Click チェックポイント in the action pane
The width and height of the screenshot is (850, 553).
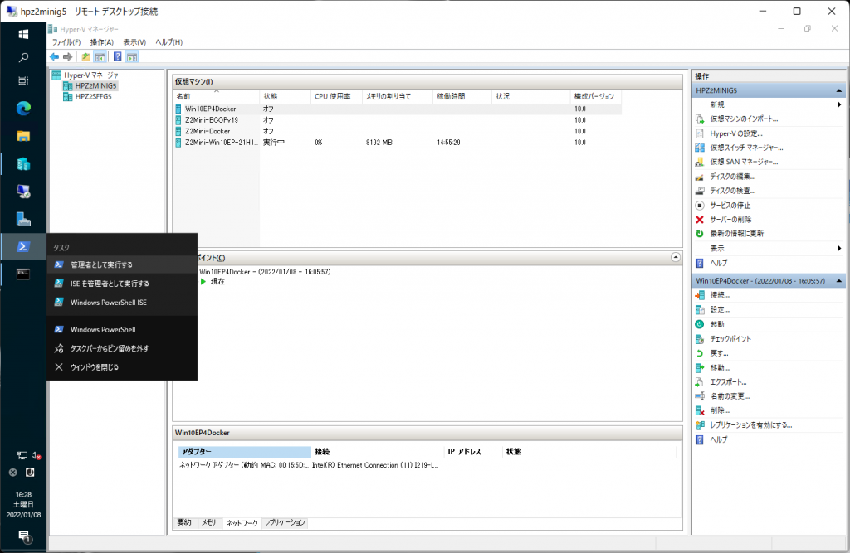730,338
